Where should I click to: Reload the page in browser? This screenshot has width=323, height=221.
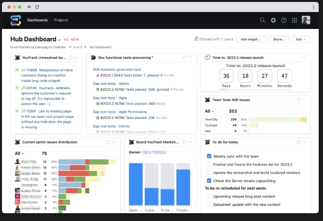tap(37, 7)
